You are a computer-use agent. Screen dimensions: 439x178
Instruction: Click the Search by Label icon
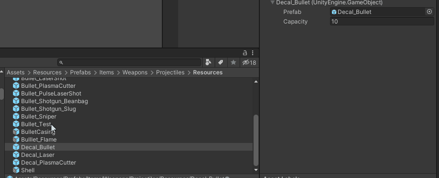pos(220,62)
